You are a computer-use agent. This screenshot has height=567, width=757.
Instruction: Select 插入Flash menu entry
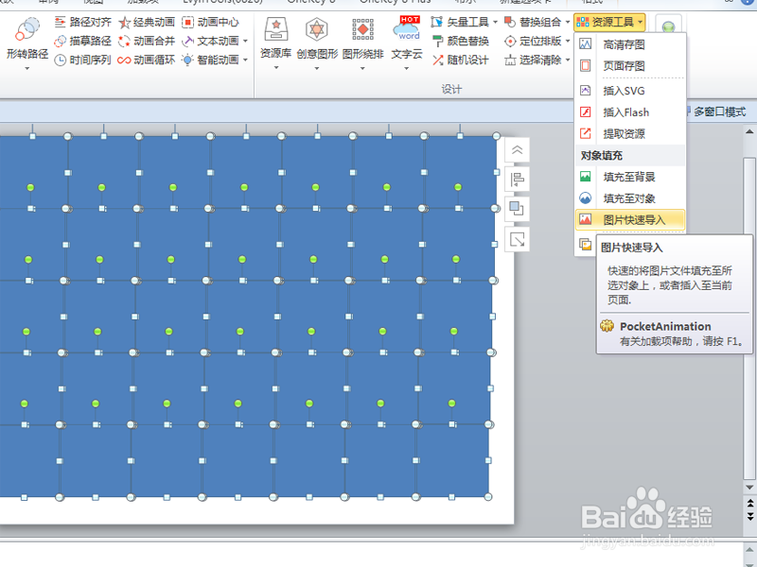[630, 112]
